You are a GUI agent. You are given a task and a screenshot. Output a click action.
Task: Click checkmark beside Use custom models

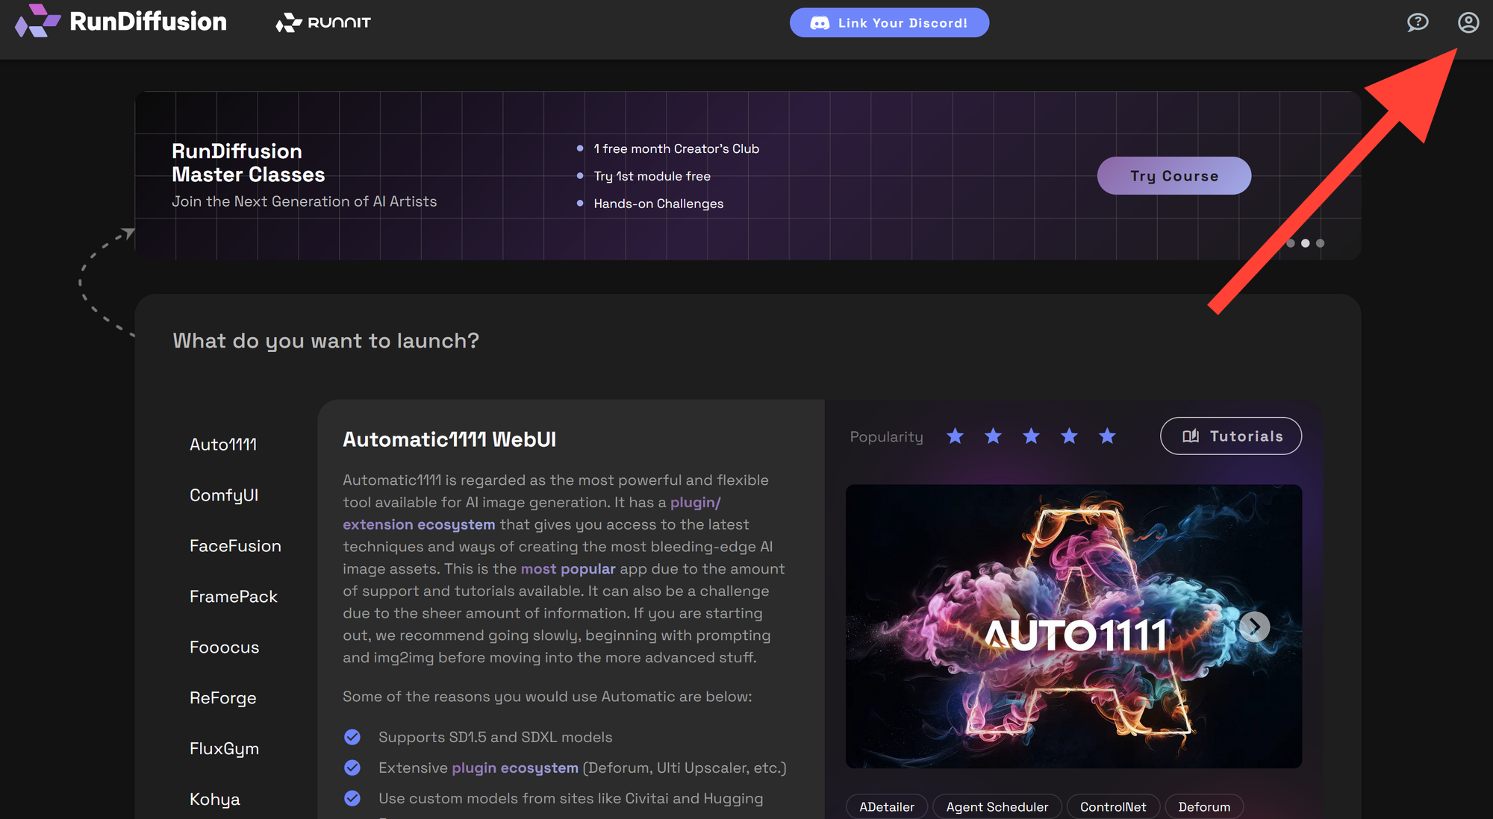[x=352, y=798]
